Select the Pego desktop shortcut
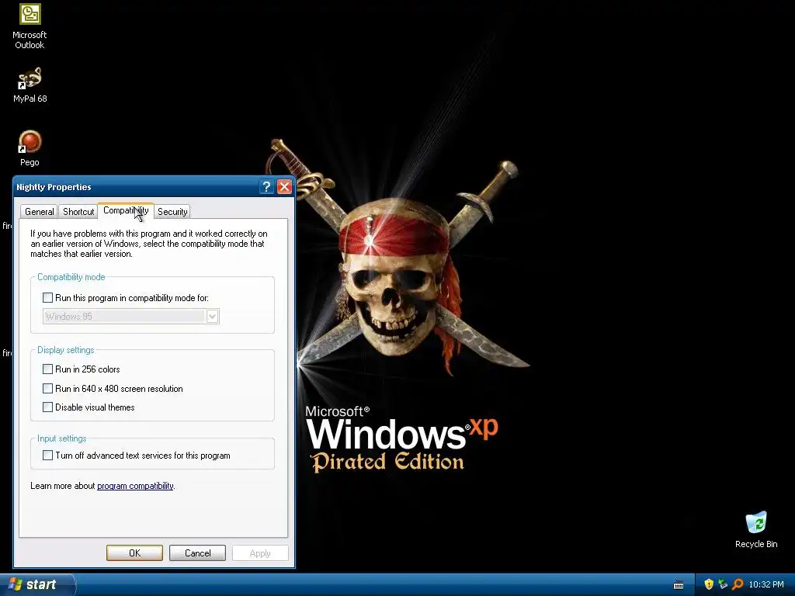The image size is (795, 596). coord(30,148)
